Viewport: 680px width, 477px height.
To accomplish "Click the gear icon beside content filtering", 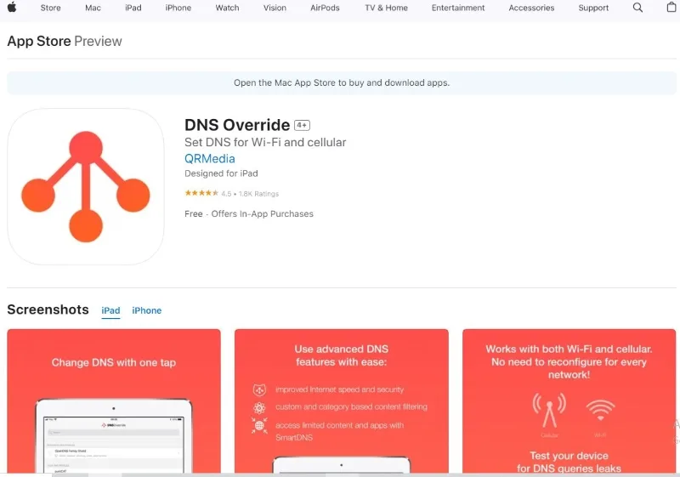I will [259, 407].
